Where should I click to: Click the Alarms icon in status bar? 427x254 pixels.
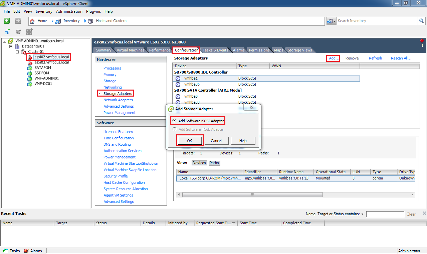pyautogui.click(x=26, y=251)
